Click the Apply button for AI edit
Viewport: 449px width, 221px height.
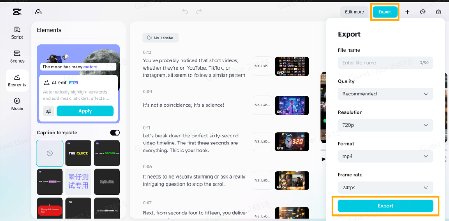(x=85, y=111)
